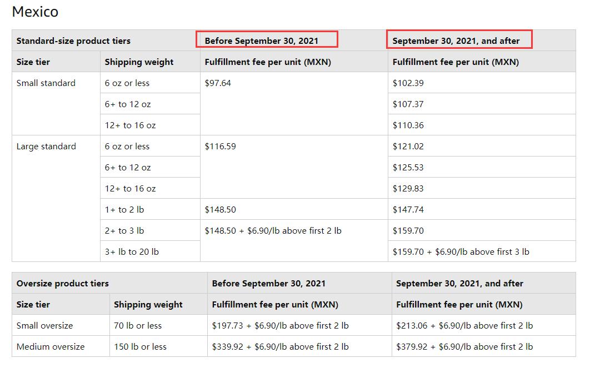
Task: Click the $379.92 + $6.90/lb fee cell
Action: pos(464,347)
